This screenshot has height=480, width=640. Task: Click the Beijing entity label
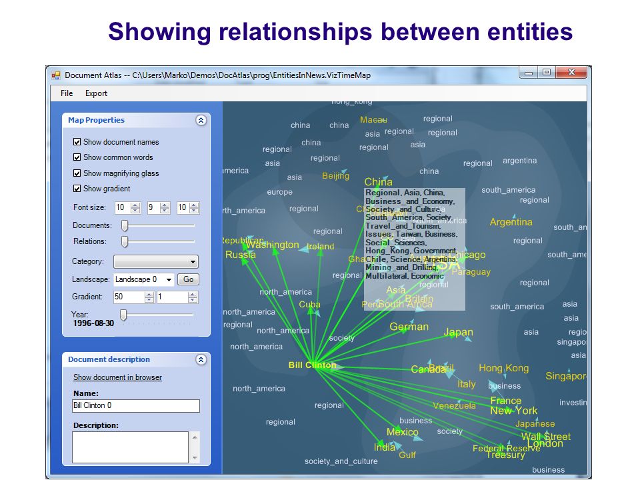pos(335,176)
